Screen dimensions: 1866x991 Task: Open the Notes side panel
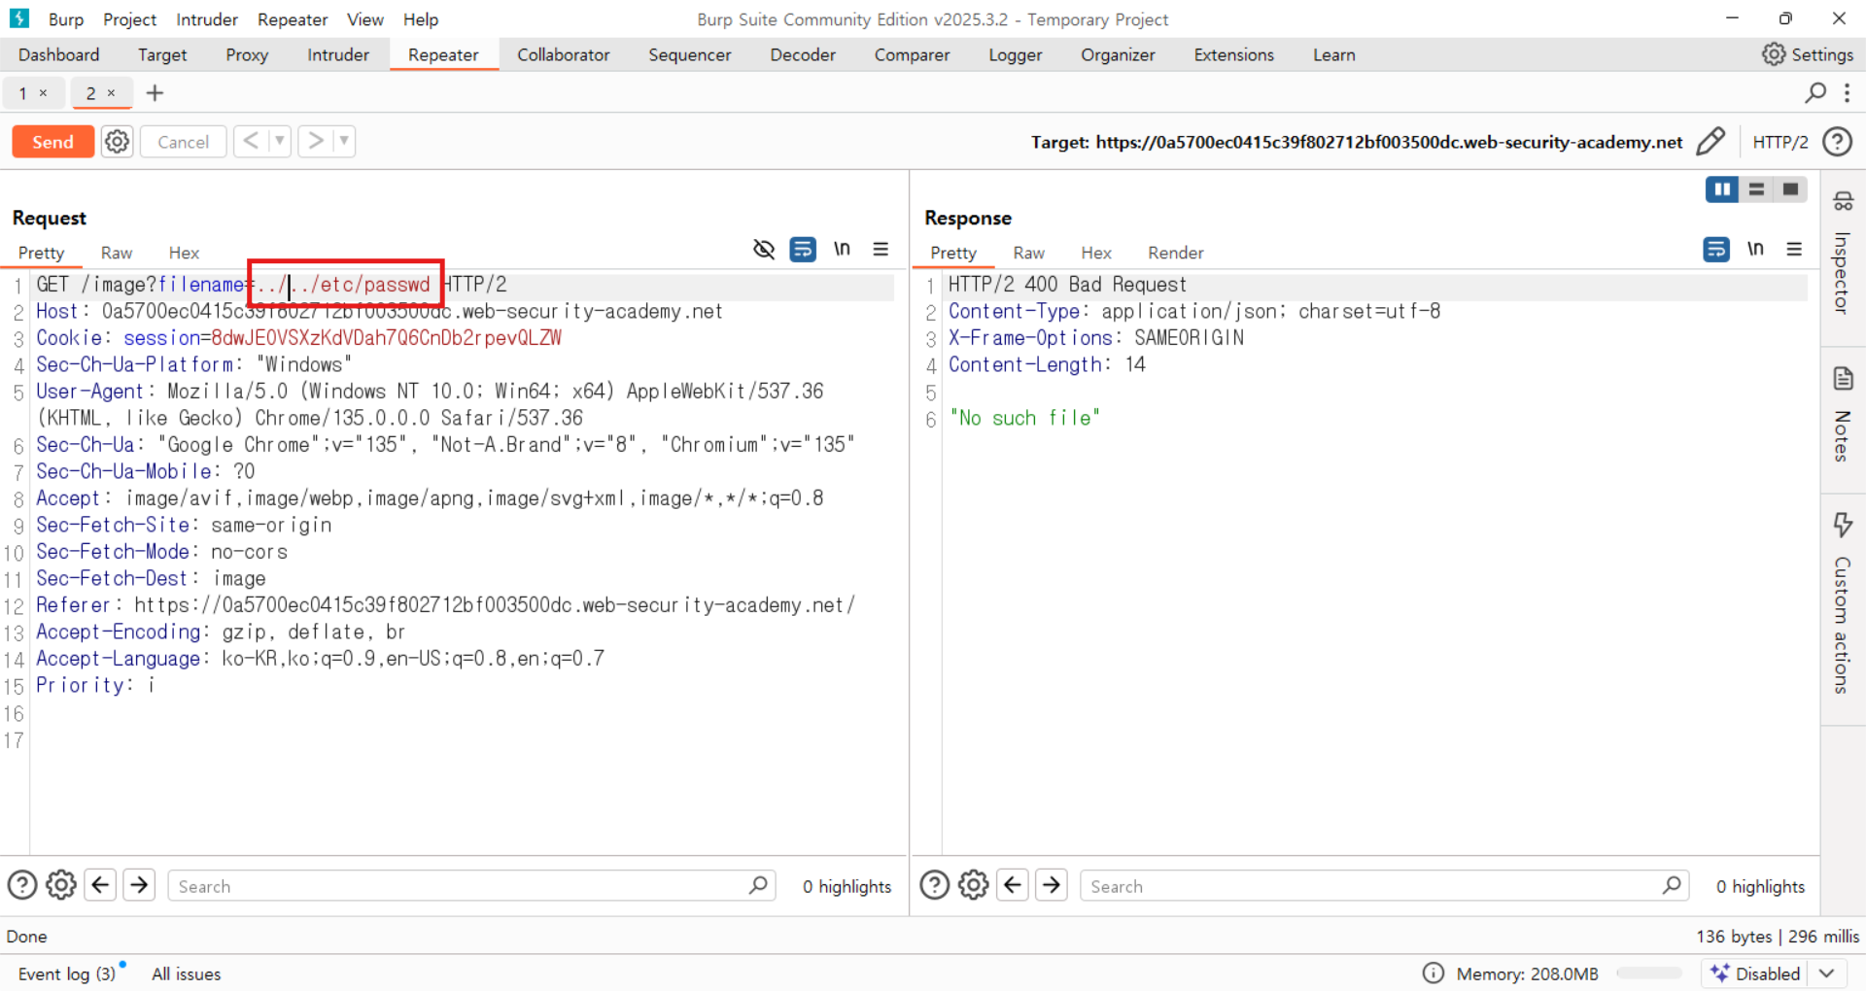[1842, 415]
